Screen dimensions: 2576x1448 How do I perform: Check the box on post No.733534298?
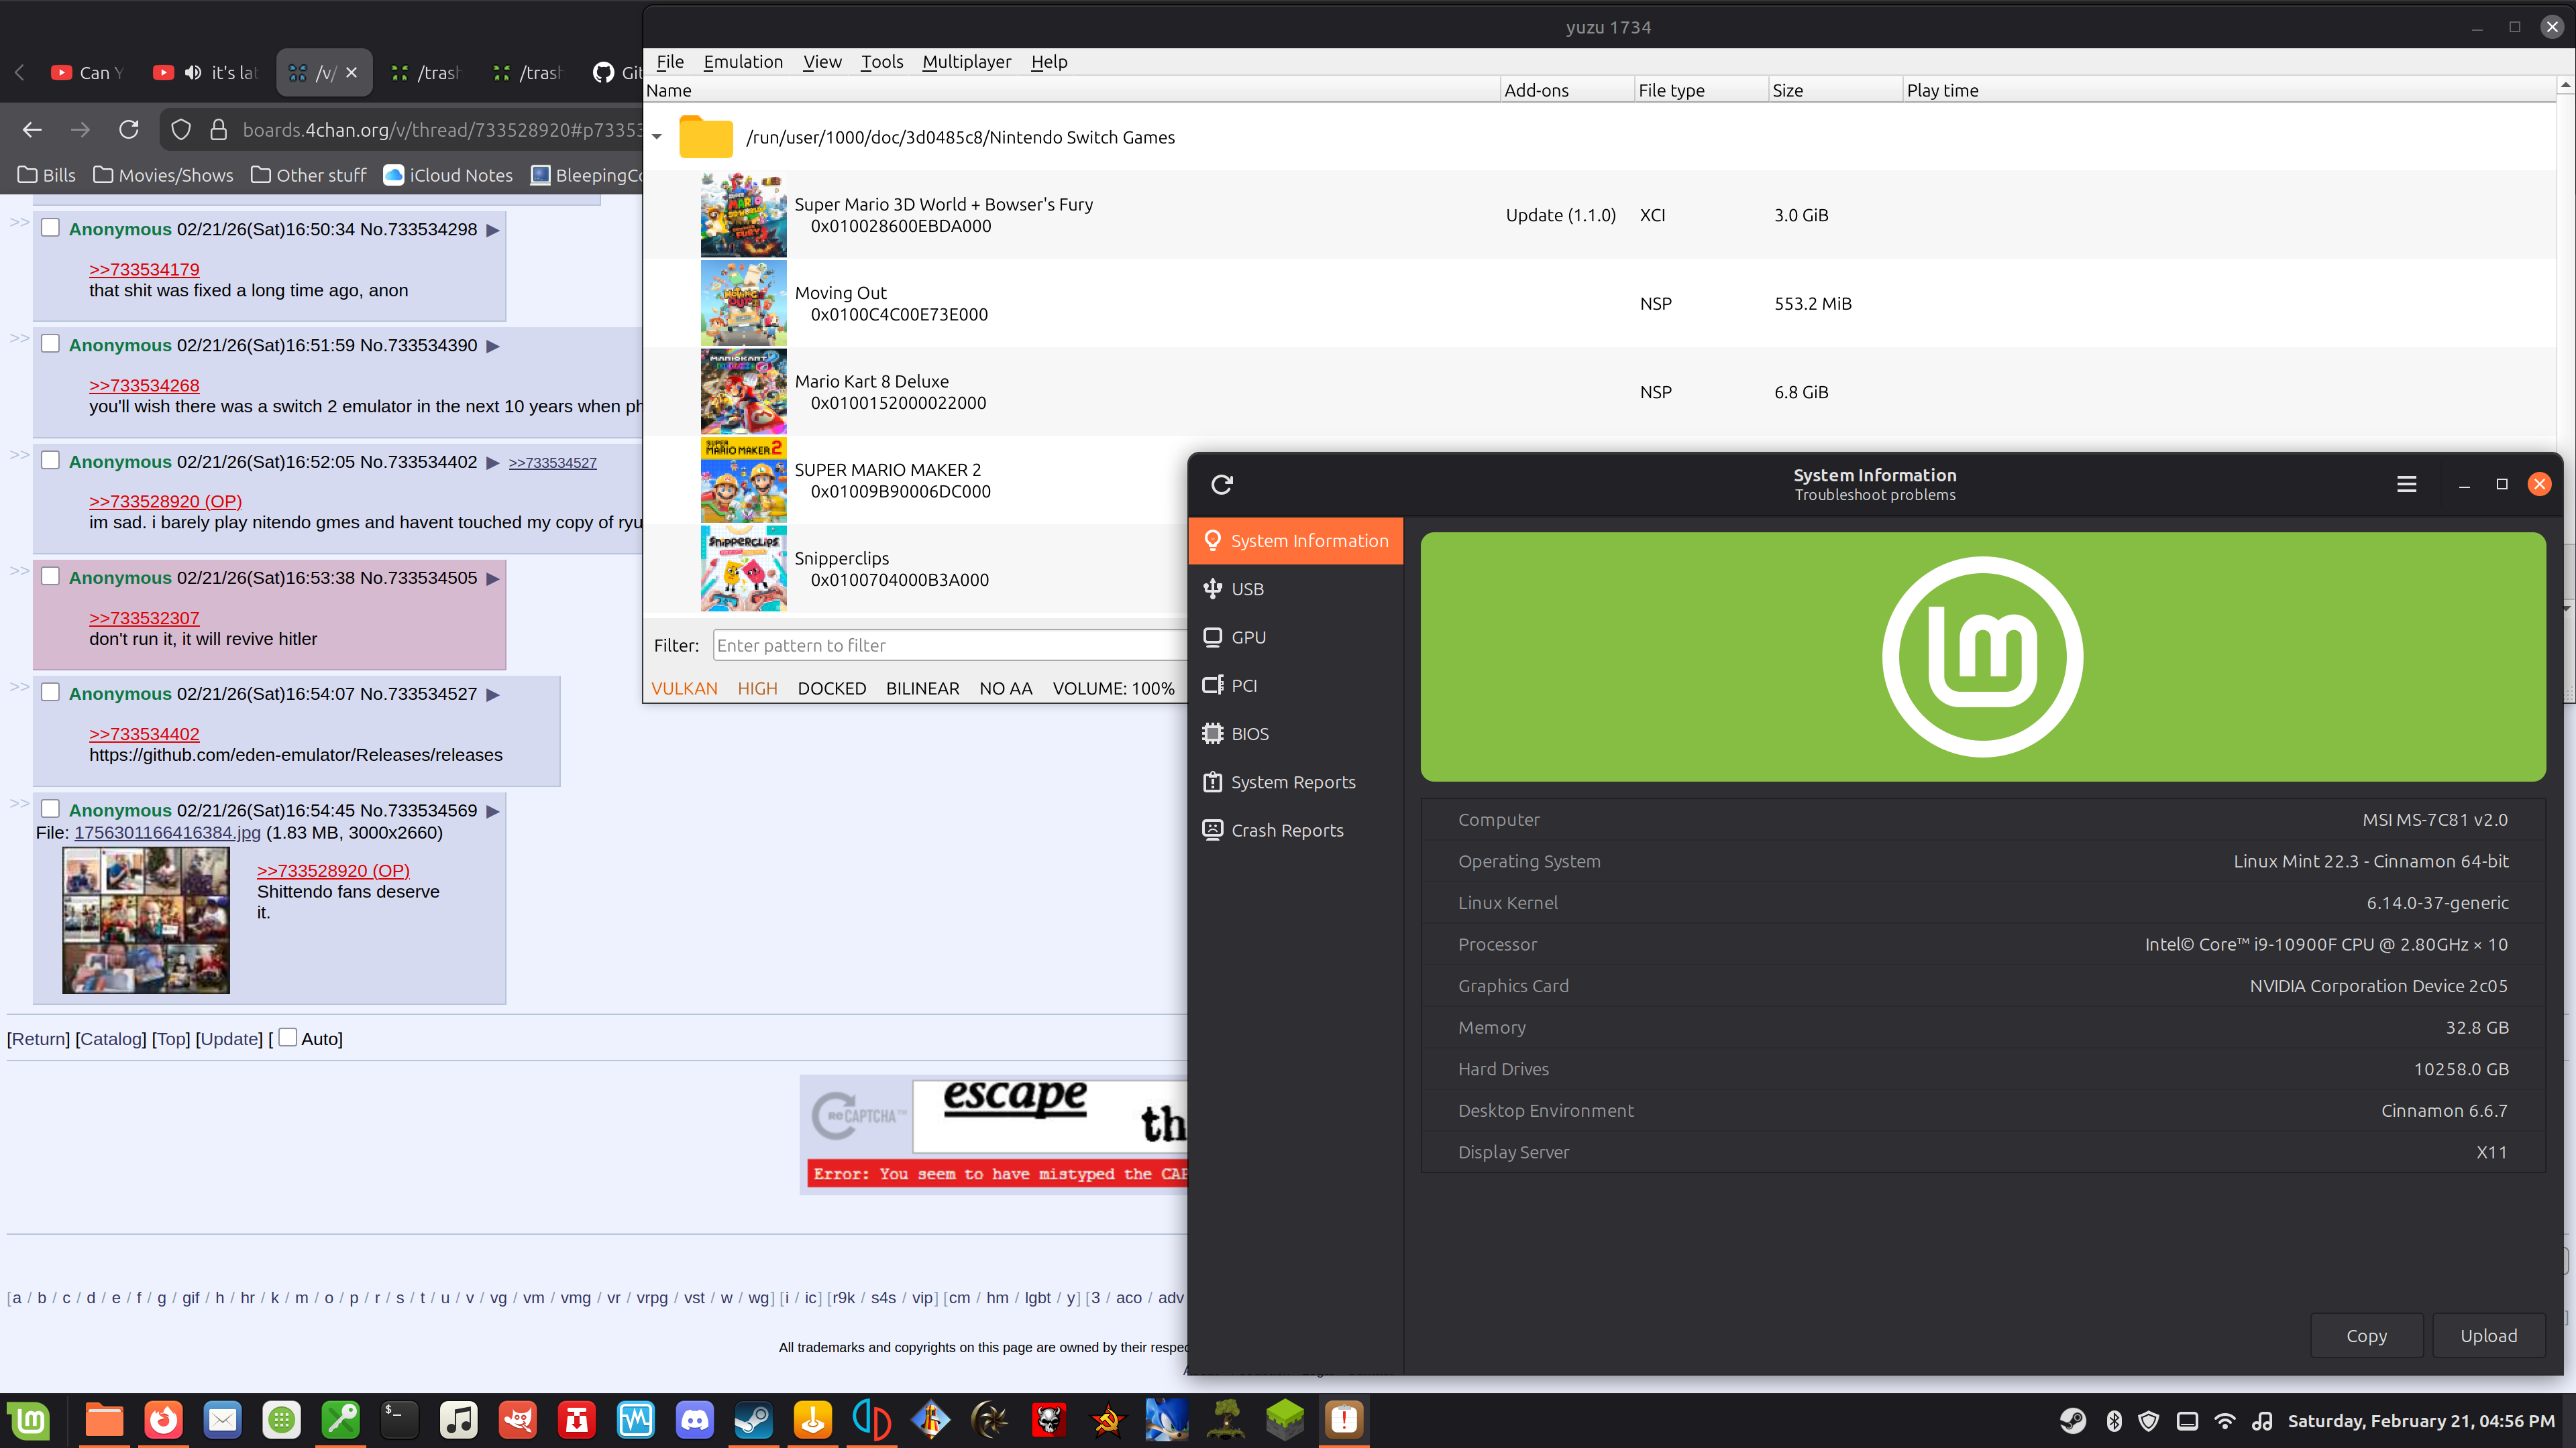pyautogui.click(x=50, y=228)
